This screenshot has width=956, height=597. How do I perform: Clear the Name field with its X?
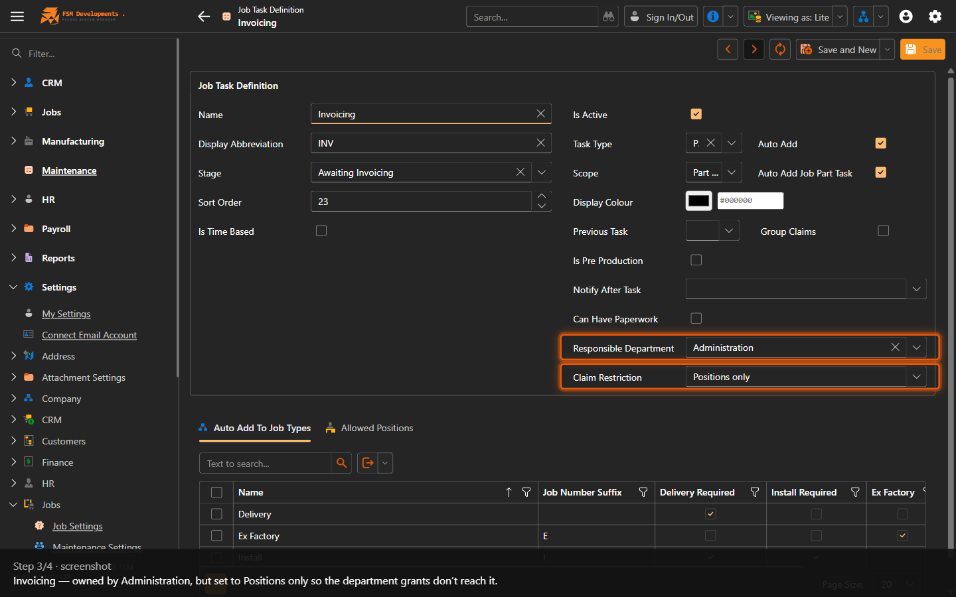[541, 114]
